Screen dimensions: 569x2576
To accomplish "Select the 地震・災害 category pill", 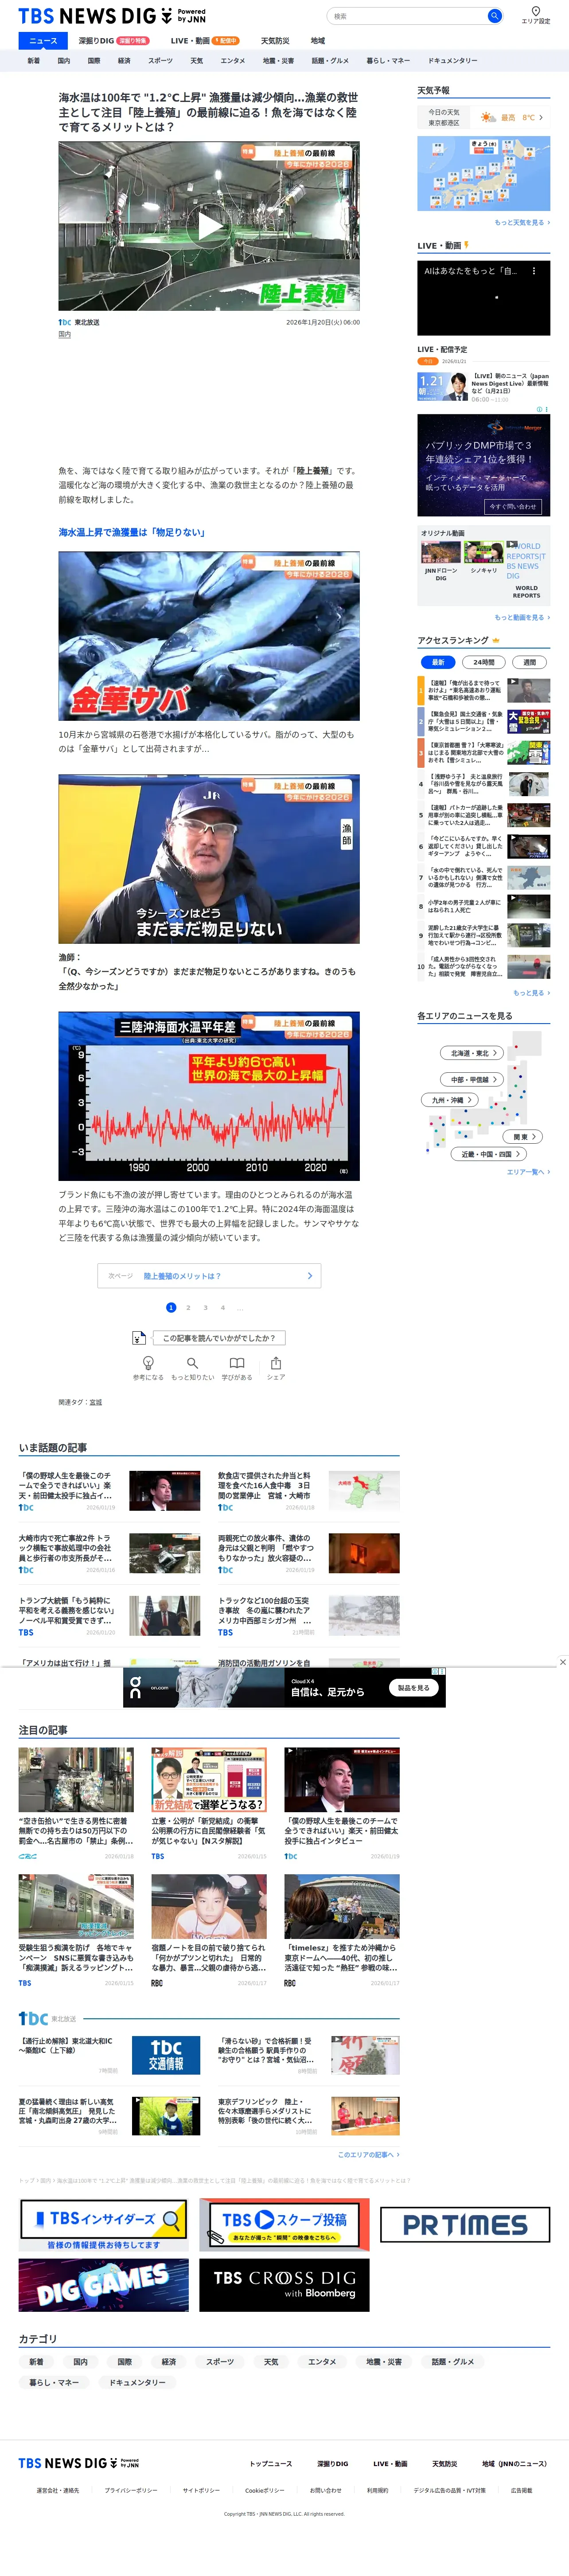I will click(384, 2362).
